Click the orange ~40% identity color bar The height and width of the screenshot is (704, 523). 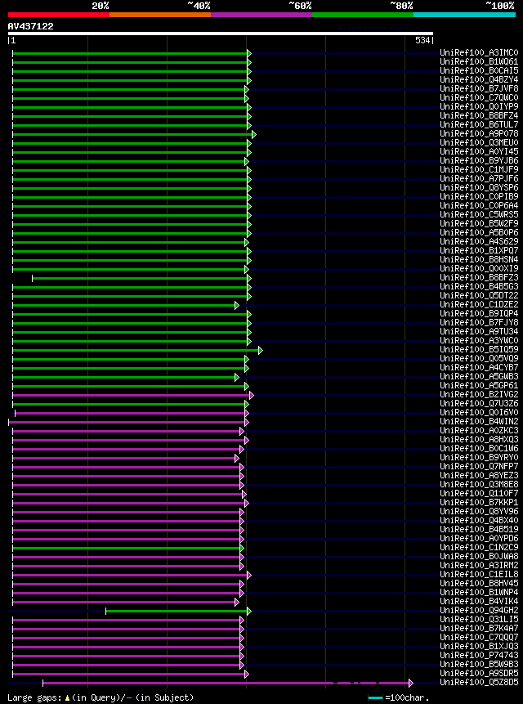coord(160,15)
